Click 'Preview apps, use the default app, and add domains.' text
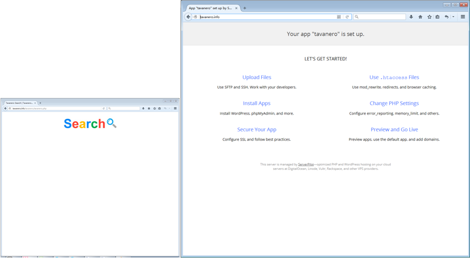Image resolution: width=470 pixels, height=258 pixels. (394, 140)
